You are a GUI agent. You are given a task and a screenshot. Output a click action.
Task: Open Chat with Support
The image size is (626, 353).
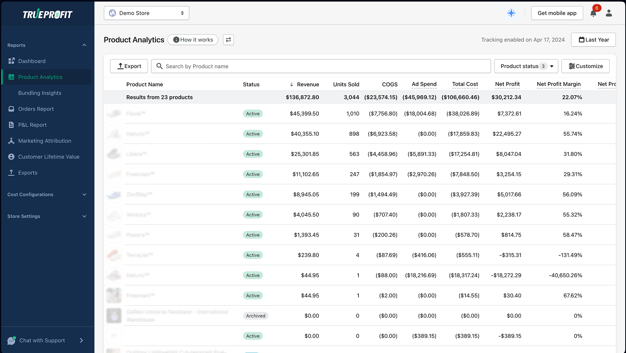pos(42,340)
